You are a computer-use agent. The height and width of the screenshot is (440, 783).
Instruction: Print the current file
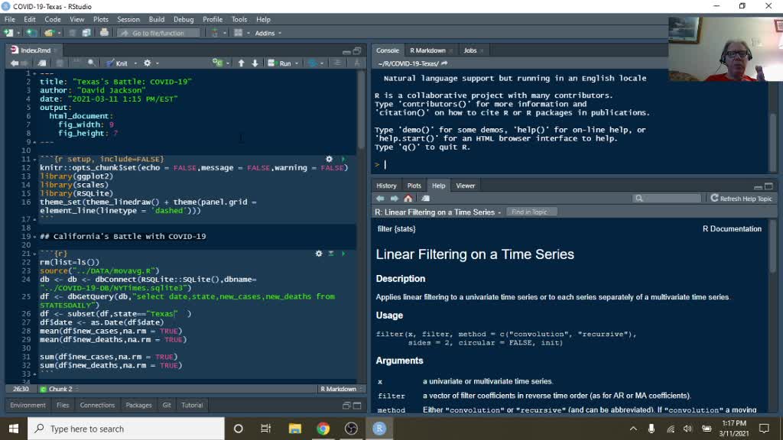(x=104, y=33)
